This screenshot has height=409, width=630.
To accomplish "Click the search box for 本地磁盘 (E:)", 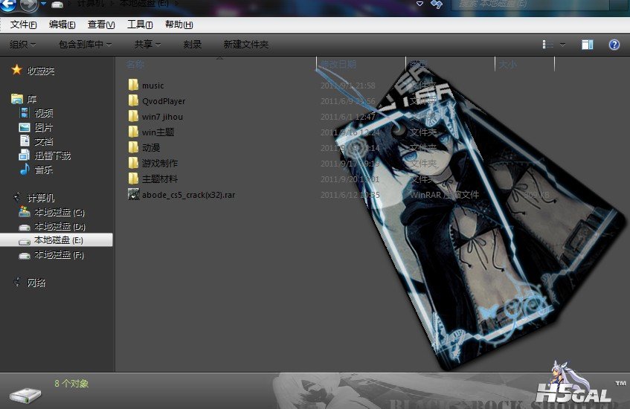I will (530, 4).
